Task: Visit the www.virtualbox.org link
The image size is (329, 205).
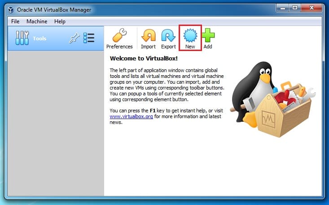Action: [x=131, y=116]
